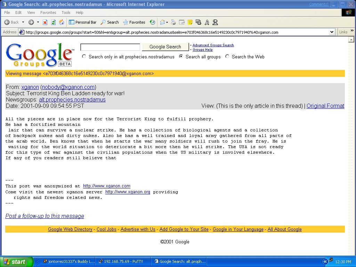
Task: Select Search the Web radio
Action: (227, 56)
